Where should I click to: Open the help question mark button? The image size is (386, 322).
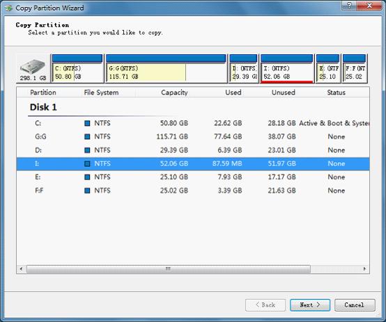coord(349,6)
